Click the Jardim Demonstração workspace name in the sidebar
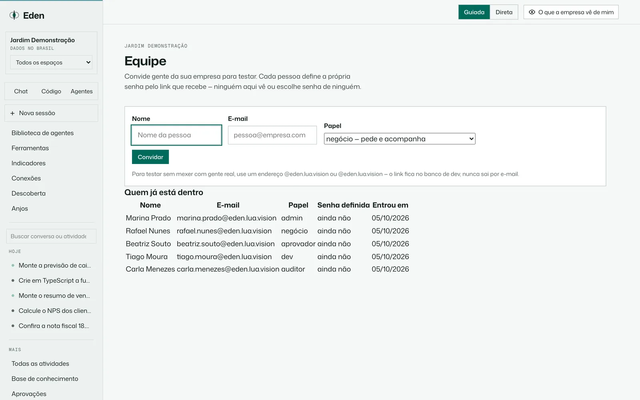This screenshot has width=640, height=400. tap(42, 40)
